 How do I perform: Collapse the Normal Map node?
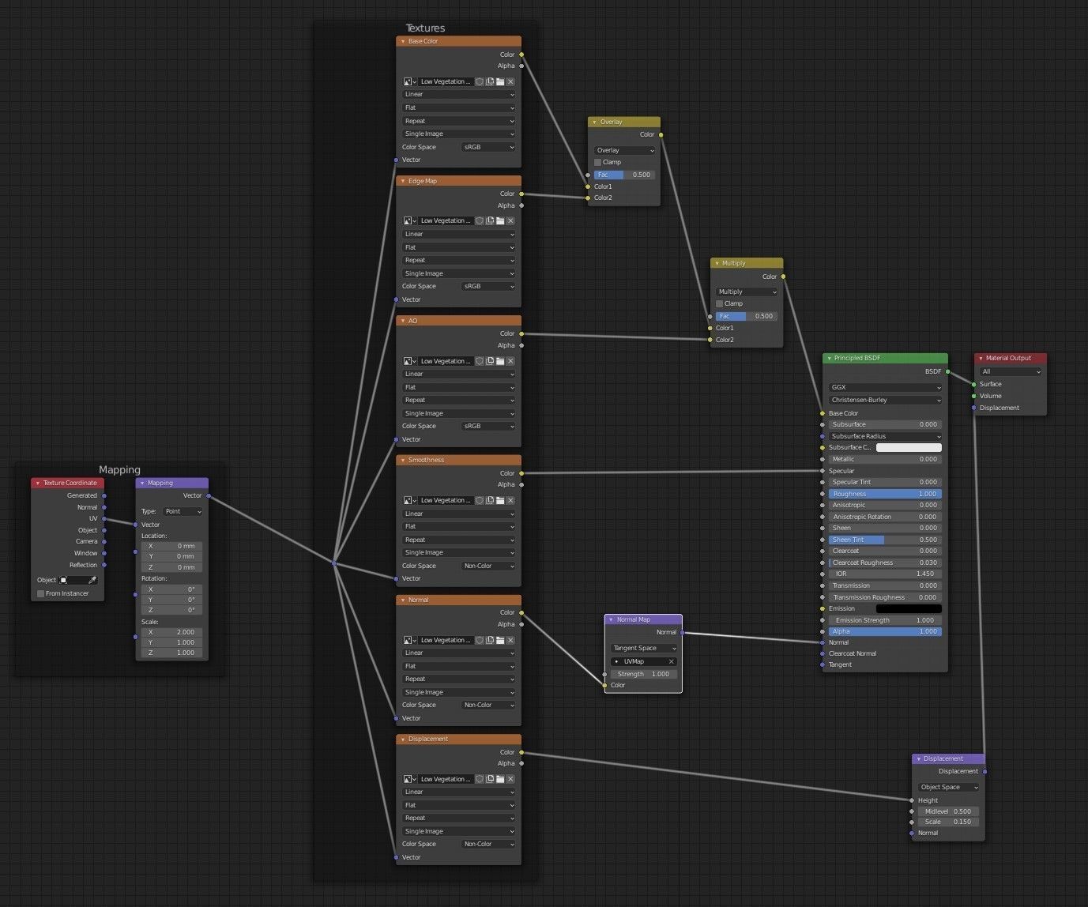611,619
